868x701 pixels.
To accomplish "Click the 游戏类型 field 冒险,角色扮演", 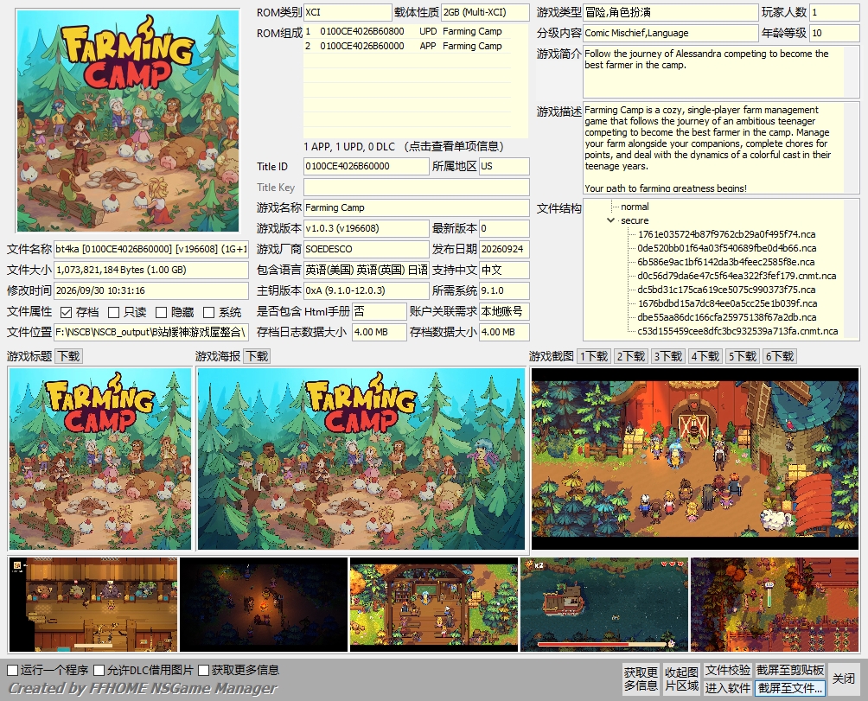I will point(670,12).
